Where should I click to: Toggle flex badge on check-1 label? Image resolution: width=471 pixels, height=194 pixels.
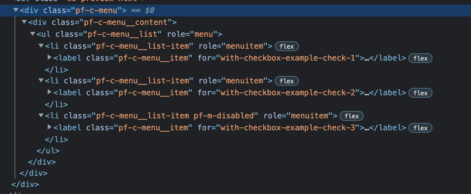point(420,58)
